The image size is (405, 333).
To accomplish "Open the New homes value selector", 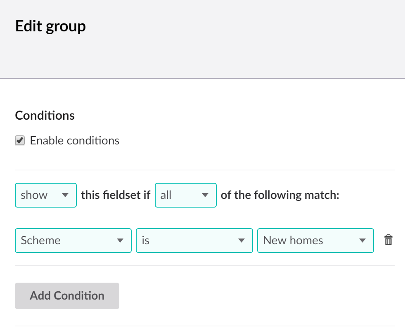I will point(316,241).
